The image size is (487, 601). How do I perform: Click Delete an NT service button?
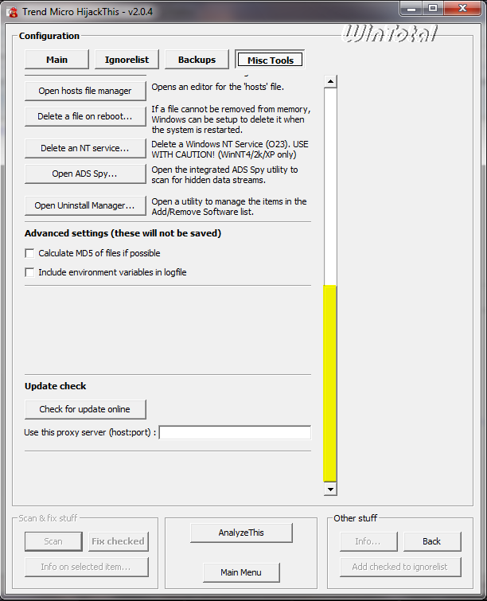click(x=85, y=148)
